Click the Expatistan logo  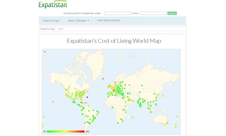tap(53, 4)
